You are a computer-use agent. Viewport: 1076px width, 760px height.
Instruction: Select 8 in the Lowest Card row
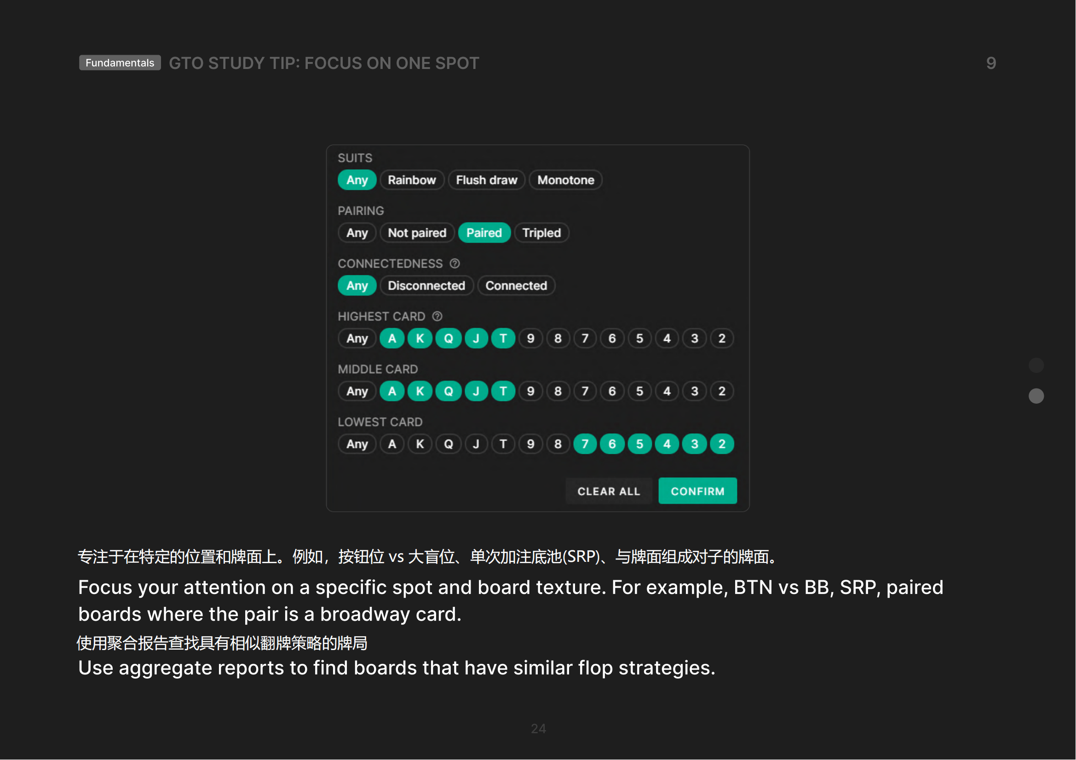pos(558,444)
